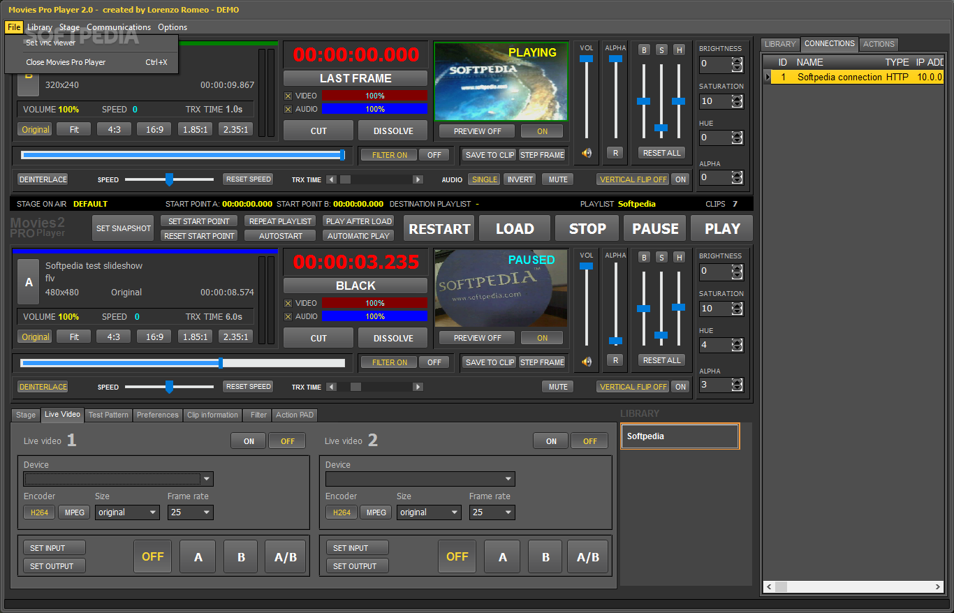Image resolution: width=954 pixels, height=613 pixels.
Task: Turn Live video 1 ON
Action: (249, 441)
